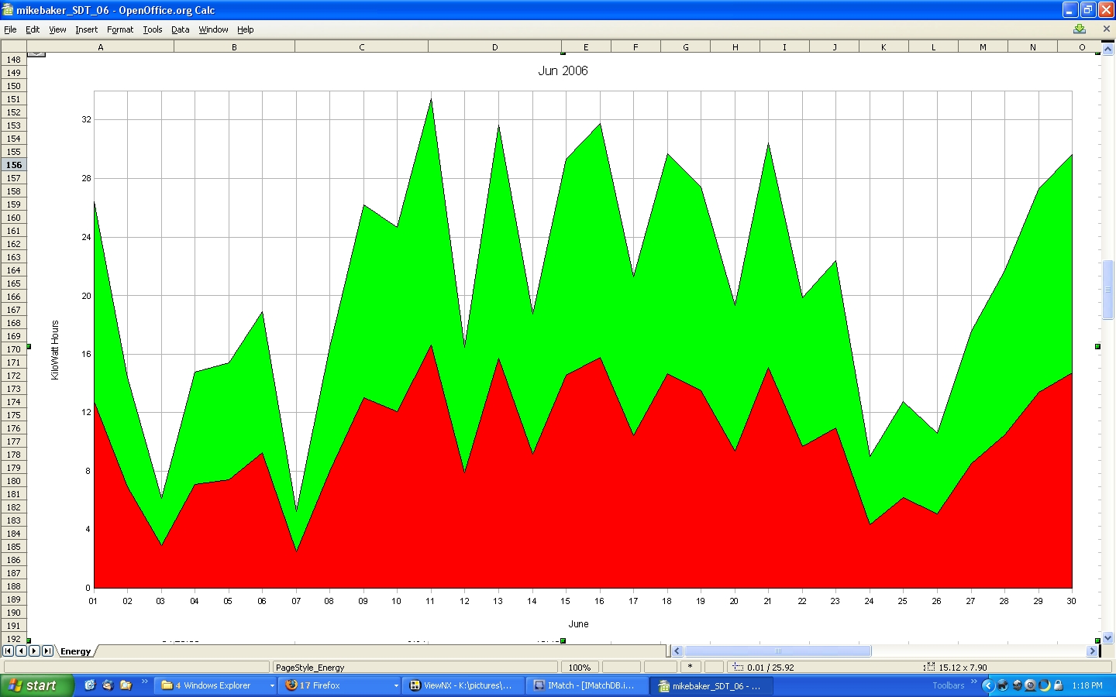The width and height of the screenshot is (1116, 697).
Task: Jump to the last sheet tab
Action: point(47,651)
